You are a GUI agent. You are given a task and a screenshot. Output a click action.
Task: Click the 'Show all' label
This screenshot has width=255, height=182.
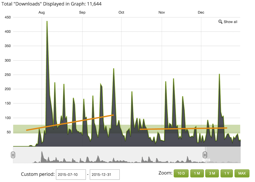(231, 22)
